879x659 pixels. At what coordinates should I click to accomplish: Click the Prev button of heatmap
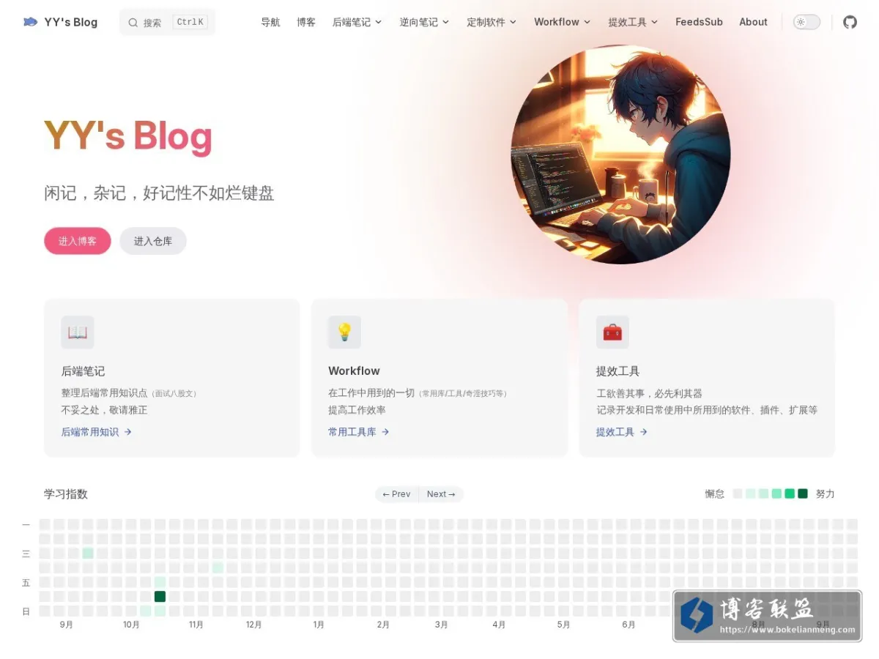397,494
